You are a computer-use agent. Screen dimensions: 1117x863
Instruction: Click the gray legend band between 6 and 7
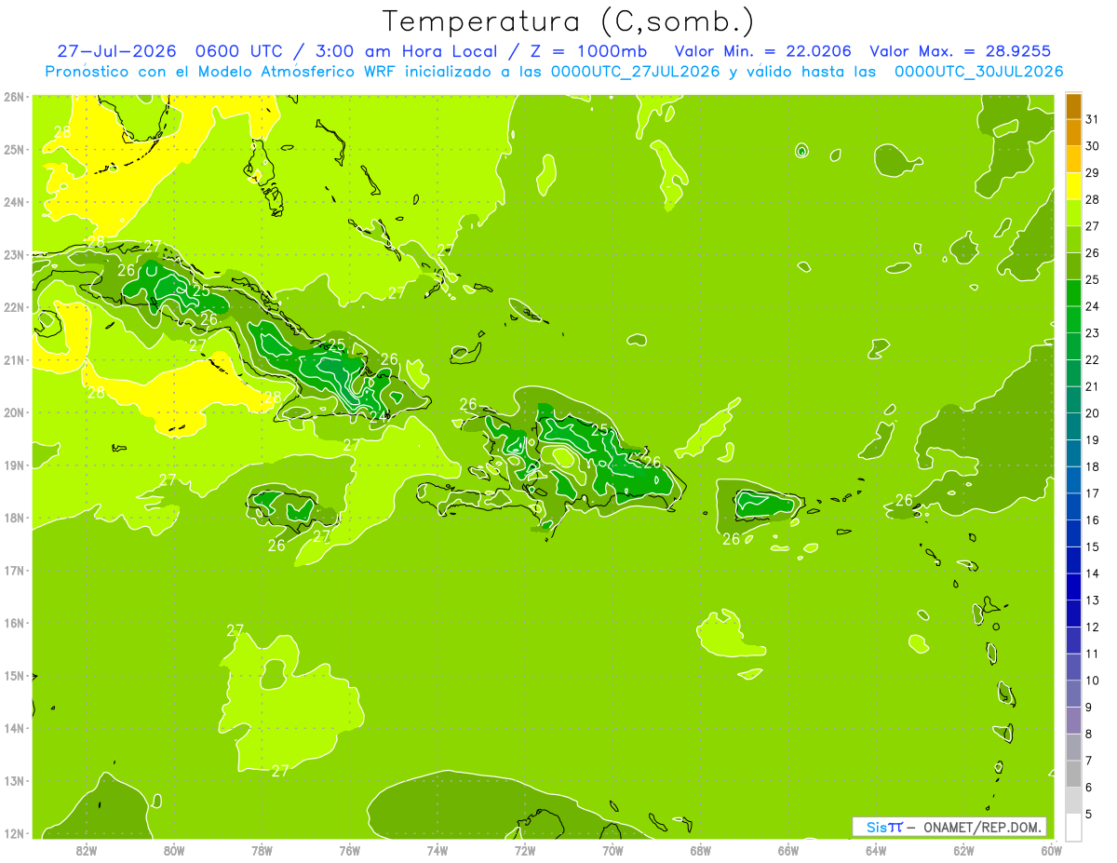[1074, 774]
